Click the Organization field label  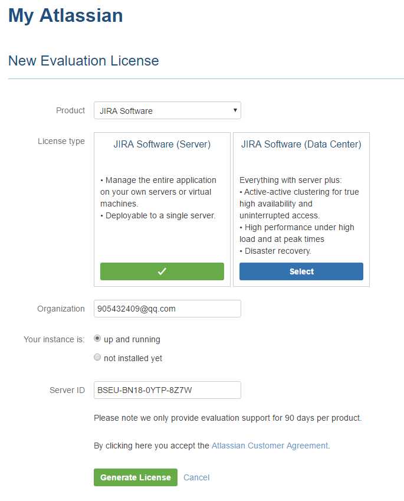pos(61,309)
